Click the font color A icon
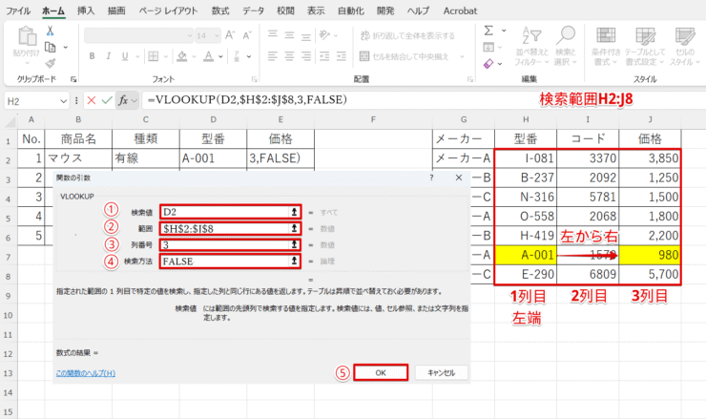Viewport: 706px width, 419px height. click(x=209, y=56)
